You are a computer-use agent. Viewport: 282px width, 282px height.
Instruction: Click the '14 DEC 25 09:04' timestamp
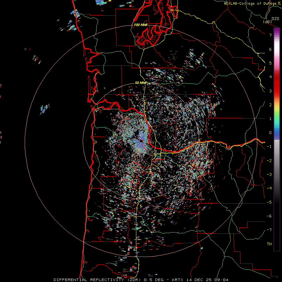click(x=207, y=280)
